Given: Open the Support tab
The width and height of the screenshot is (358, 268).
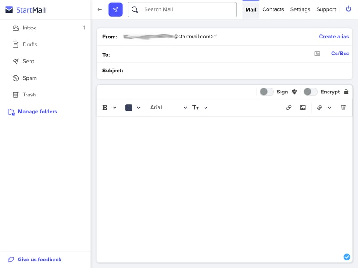Looking at the screenshot, I should (x=326, y=9).
